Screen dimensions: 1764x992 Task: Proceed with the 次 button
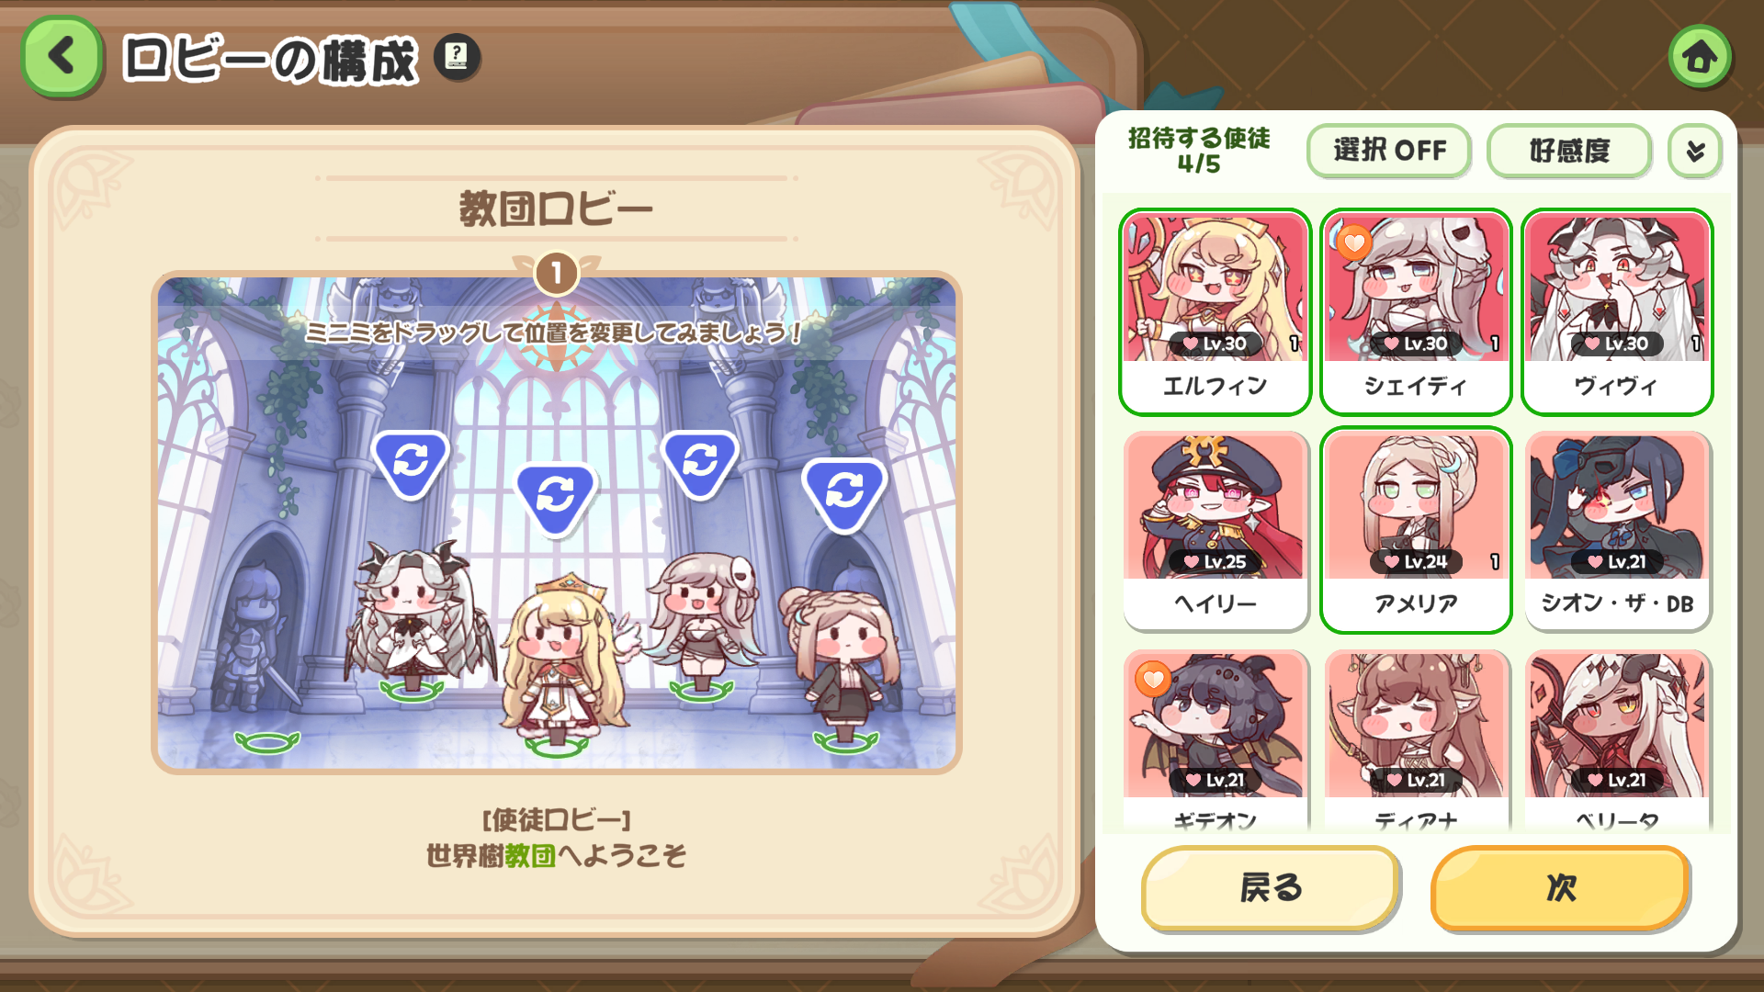coord(1560,887)
